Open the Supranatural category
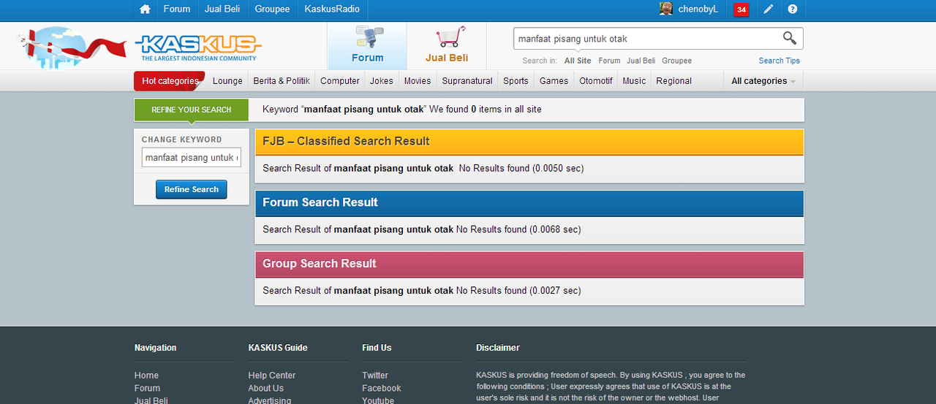 click(467, 81)
